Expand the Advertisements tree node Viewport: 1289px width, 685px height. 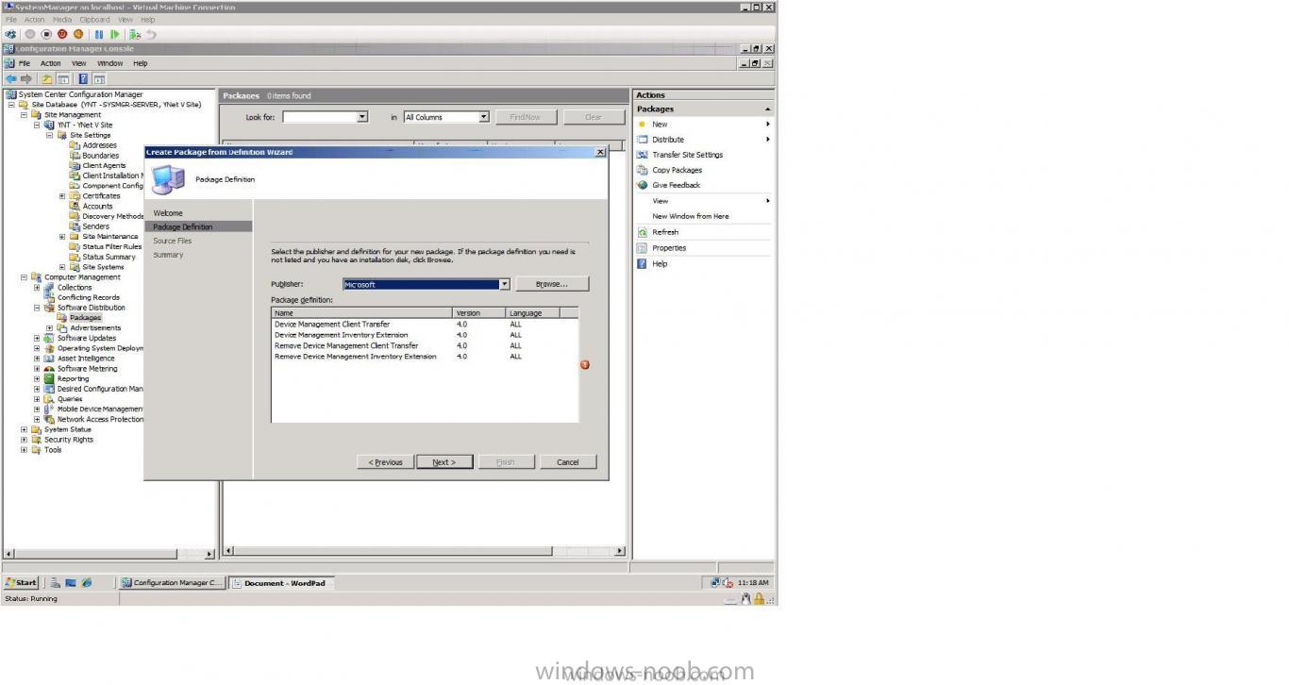(49, 328)
